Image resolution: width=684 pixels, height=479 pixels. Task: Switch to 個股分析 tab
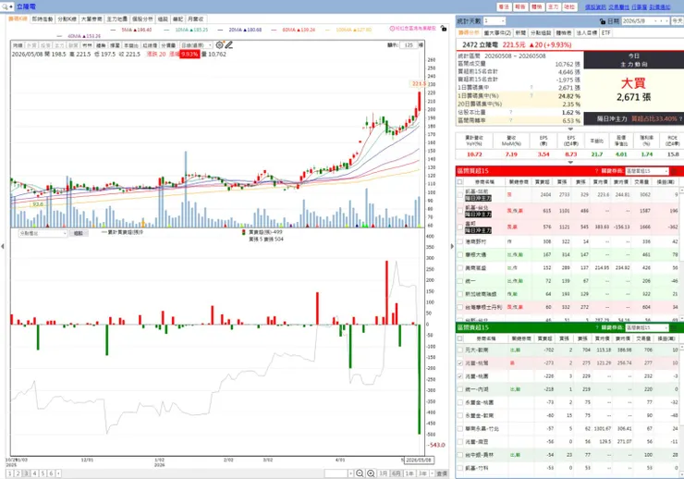142,19
